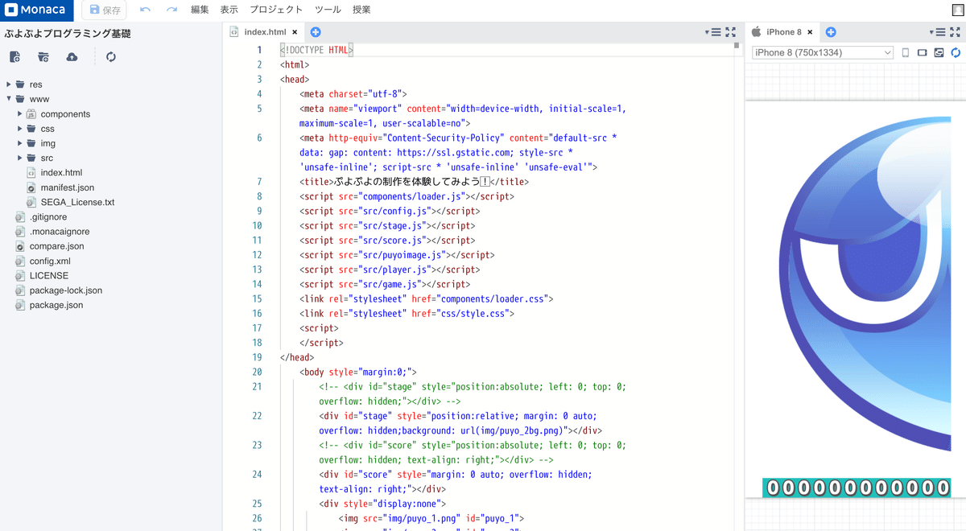Open the iPhone 8 (750x1334) device dropdown
966x531 pixels.
(x=822, y=52)
